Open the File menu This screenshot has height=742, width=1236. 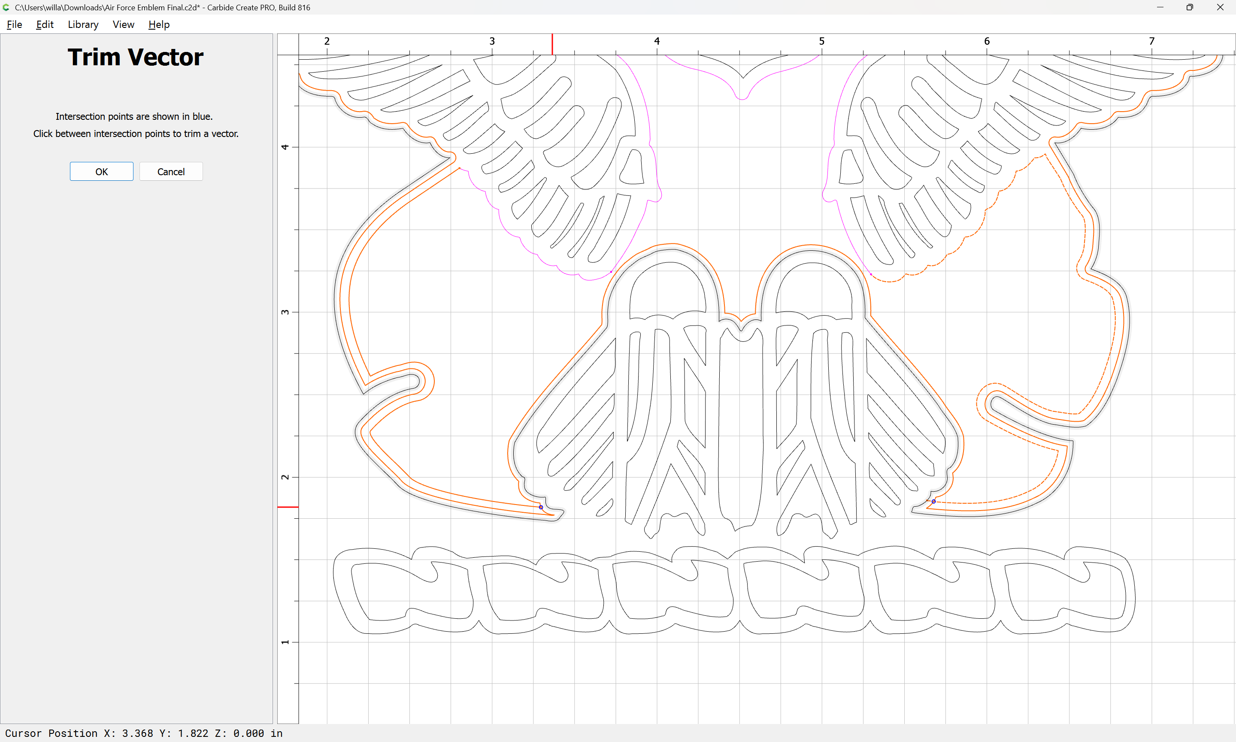coord(14,24)
